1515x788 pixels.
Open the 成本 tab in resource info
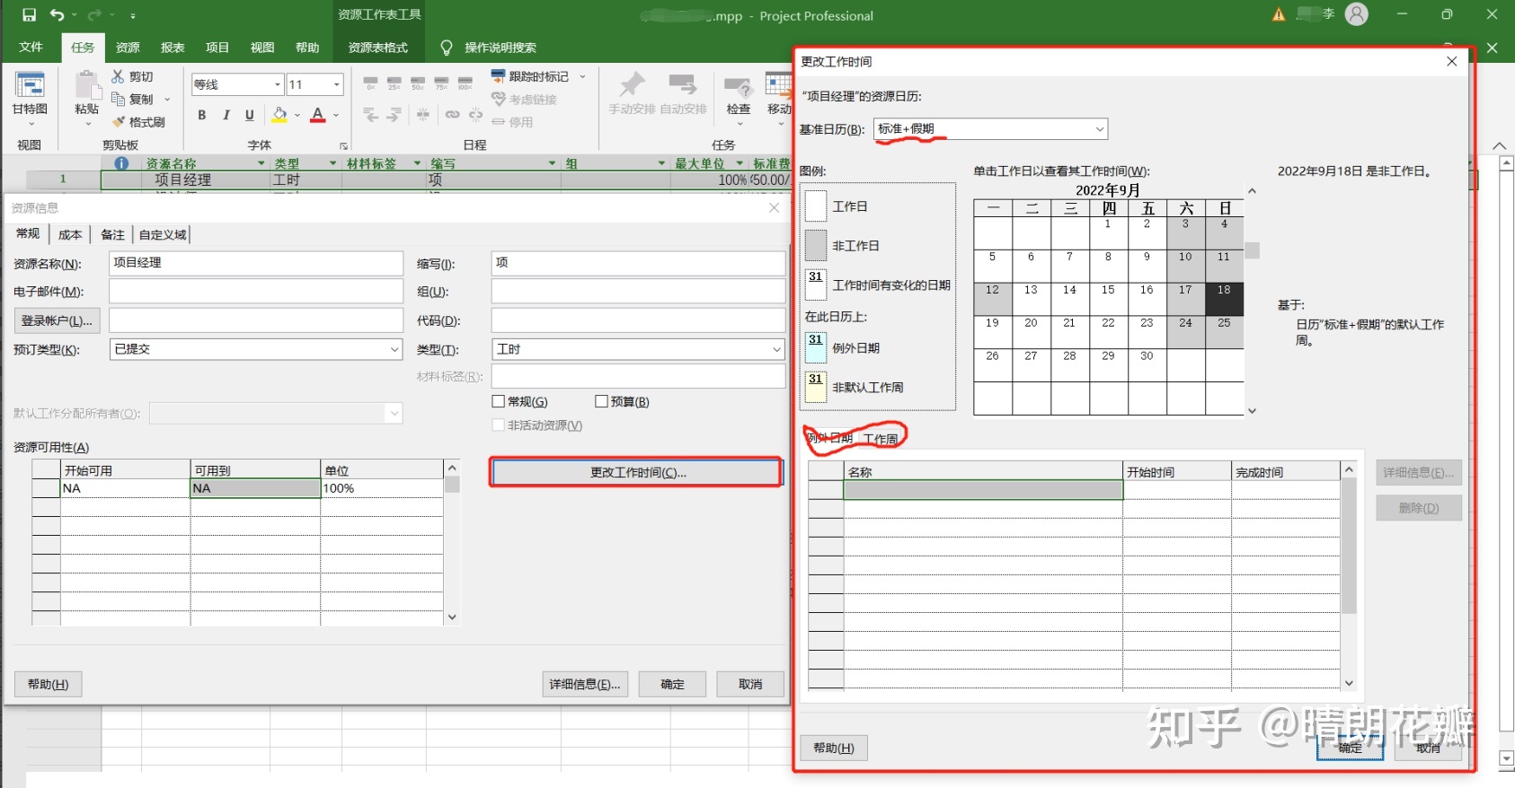click(x=70, y=235)
